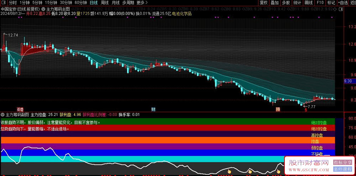356x176 pixels.
Task: Switch to 周线 weekly chart
Action: click(105, 3)
